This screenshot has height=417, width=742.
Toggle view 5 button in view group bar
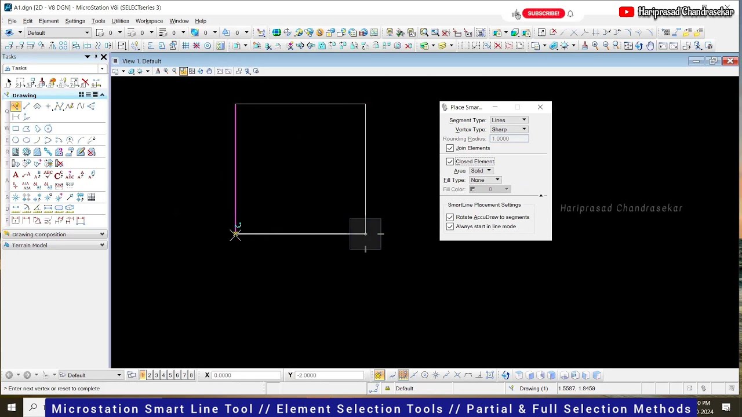pyautogui.click(x=170, y=375)
